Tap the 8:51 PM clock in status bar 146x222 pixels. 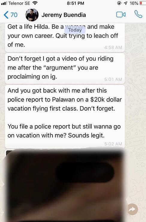click(76, 3)
